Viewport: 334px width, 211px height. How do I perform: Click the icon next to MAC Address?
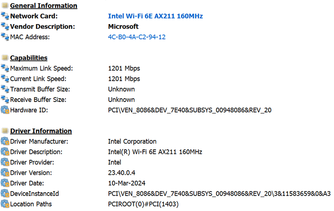[5, 37]
